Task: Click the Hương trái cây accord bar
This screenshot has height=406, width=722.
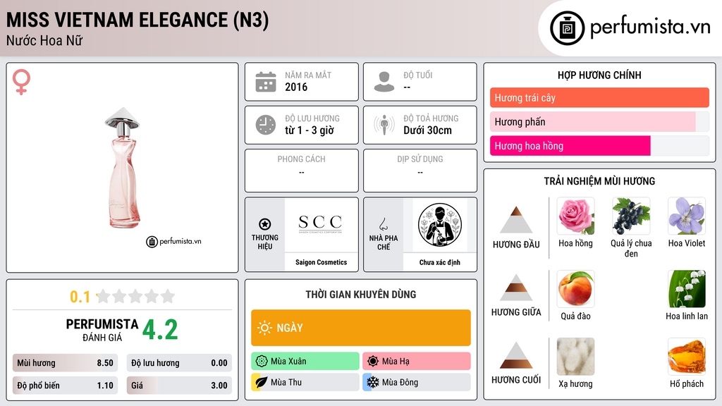Action: tap(599, 97)
